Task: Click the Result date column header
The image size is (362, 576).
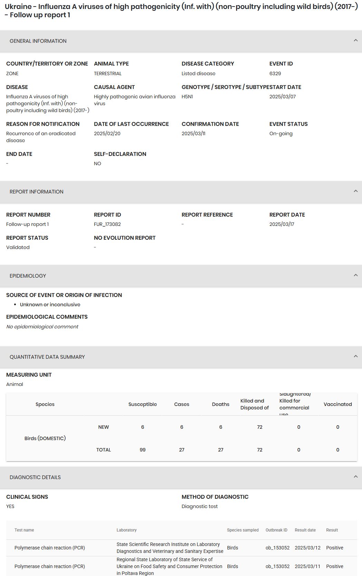Action: (x=305, y=530)
